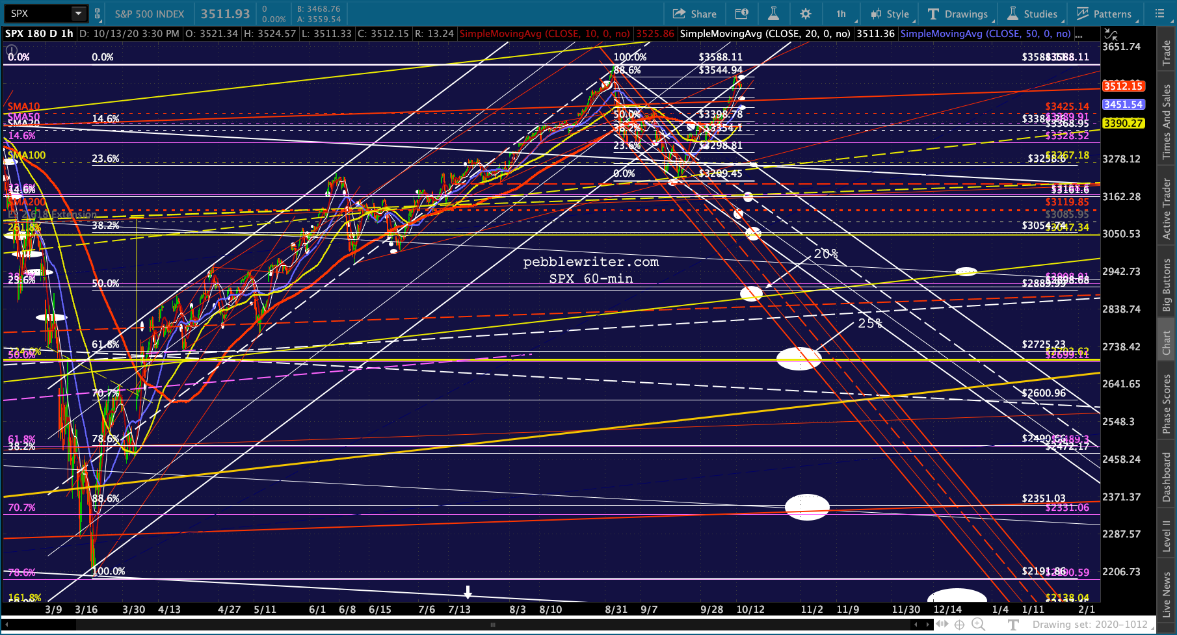Click the magnifier zoom-in icon
Image resolution: width=1177 pixels, height=635 pixels.
coord(978,625)
